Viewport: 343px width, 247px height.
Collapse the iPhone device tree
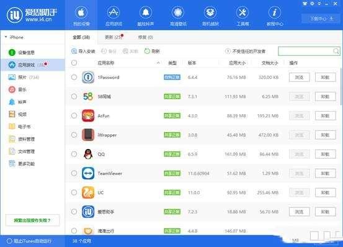pyautogui.click(x=6, y=37)
